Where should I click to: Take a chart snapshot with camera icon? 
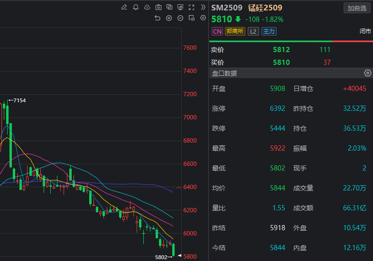pyautogui.click(x=158, y=8)
